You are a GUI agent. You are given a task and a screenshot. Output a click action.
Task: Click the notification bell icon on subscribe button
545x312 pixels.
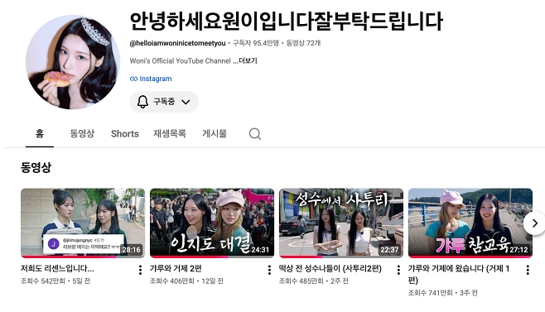click(142, 102)
